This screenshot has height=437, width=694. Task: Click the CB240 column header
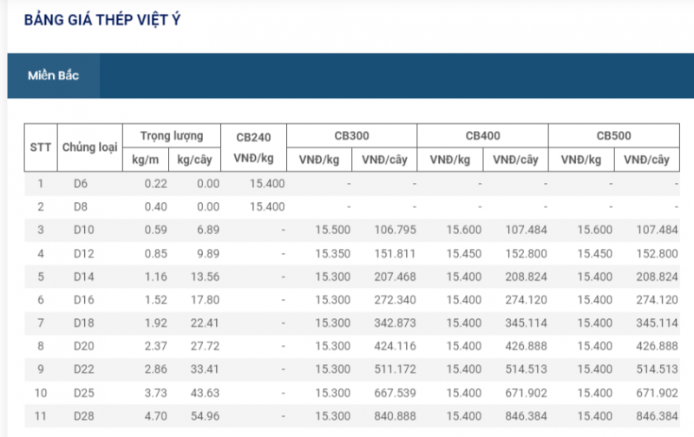(253, 136)
